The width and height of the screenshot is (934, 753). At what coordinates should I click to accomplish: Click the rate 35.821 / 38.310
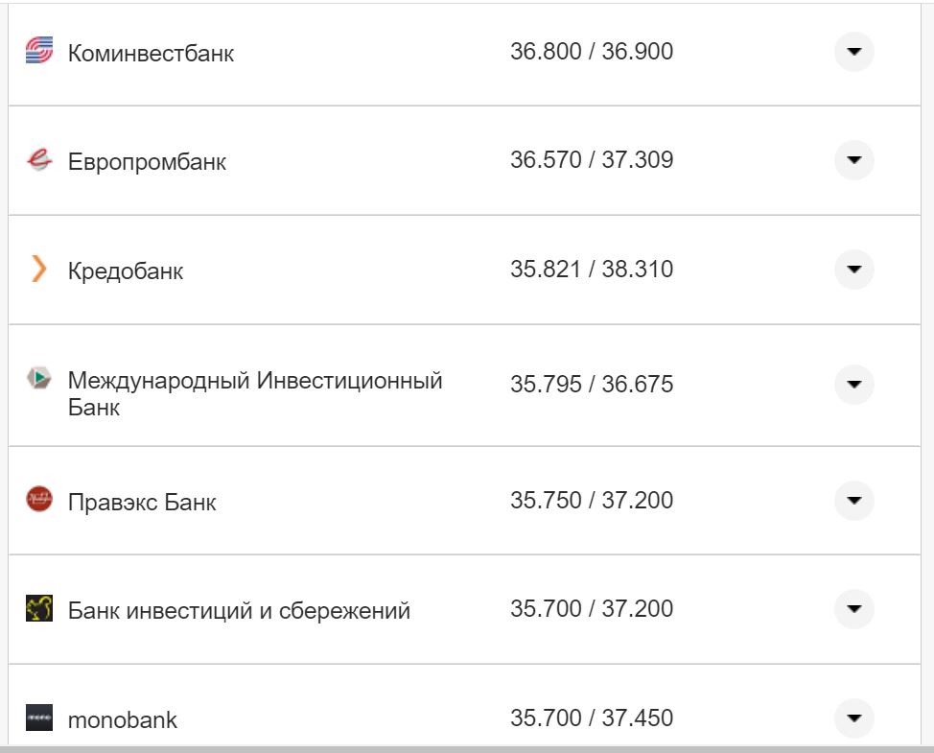click(x=592, y=270)
